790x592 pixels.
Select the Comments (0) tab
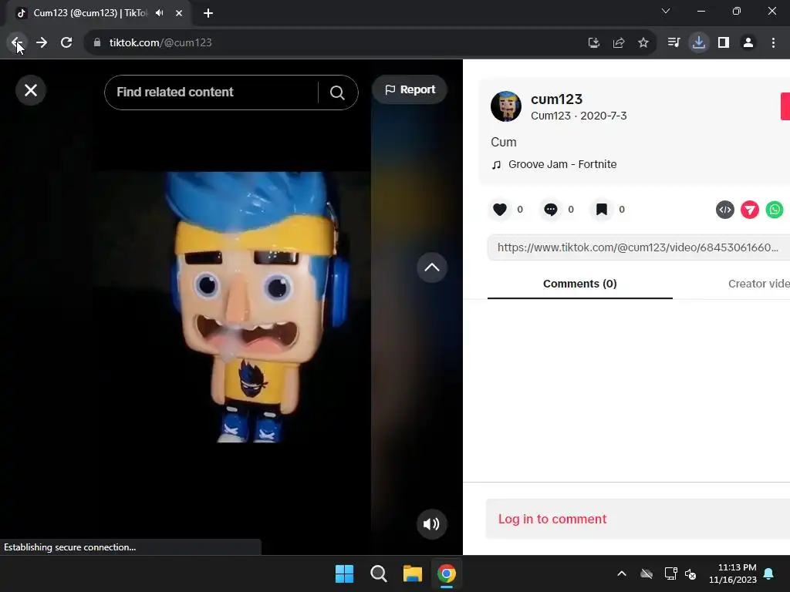580,284
